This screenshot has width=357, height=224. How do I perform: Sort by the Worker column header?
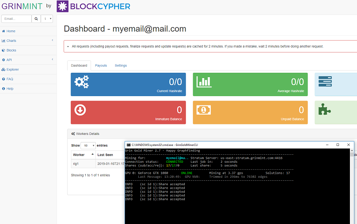[x=84, y=155]
